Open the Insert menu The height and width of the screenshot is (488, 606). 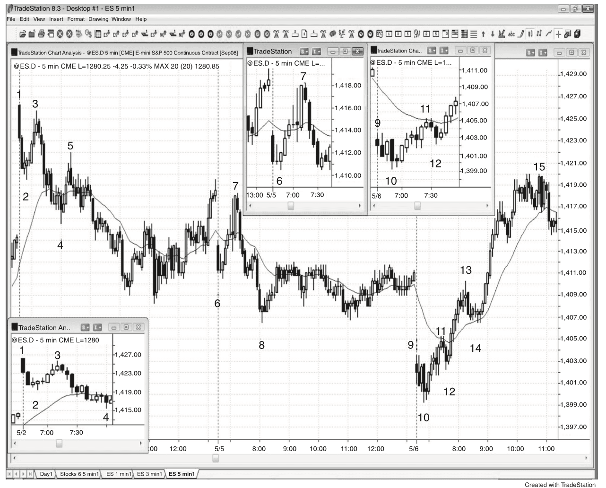(x=56, y=19)
